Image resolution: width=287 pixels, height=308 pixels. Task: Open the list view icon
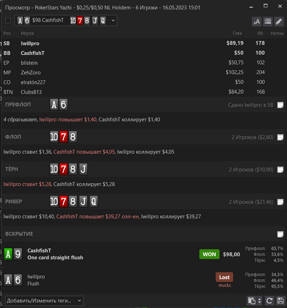(x=268, y=21)
